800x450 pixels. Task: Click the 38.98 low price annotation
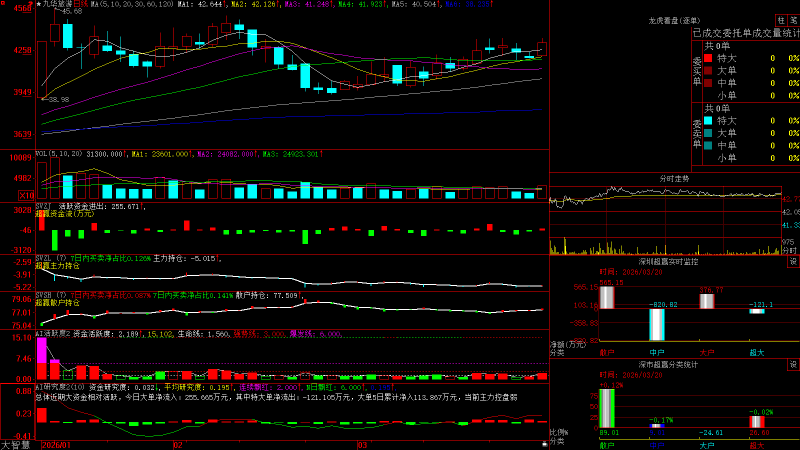[59, 99]
